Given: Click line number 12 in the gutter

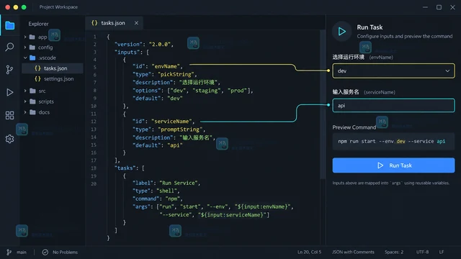Looking at the screenshot, I should click(94, 122).
